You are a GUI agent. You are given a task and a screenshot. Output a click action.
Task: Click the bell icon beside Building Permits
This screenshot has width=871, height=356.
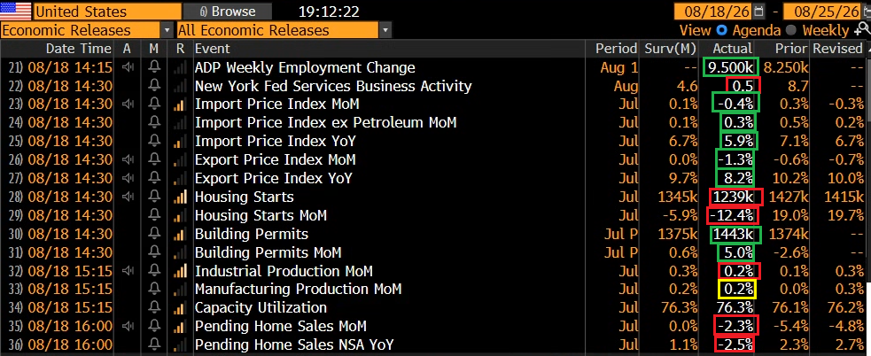154,234
